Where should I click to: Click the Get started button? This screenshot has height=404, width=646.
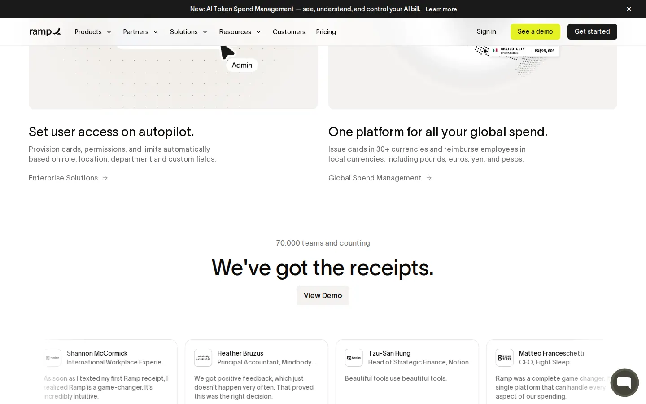point(592,31)
